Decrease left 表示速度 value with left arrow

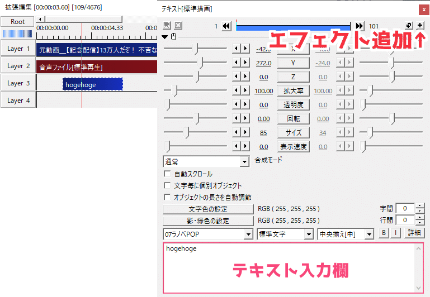coord(236,146)
